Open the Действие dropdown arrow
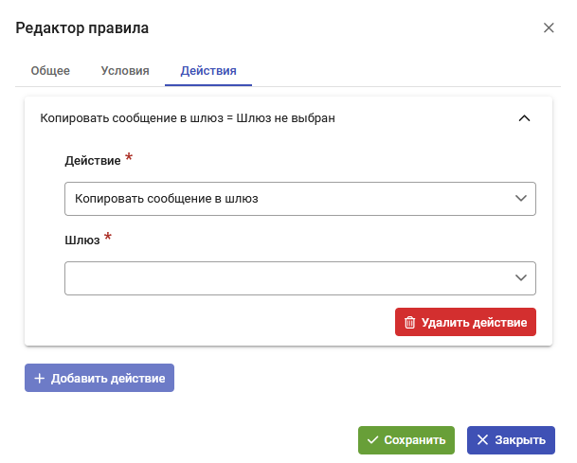The image size is (577, 463). (x=521, y=198)
